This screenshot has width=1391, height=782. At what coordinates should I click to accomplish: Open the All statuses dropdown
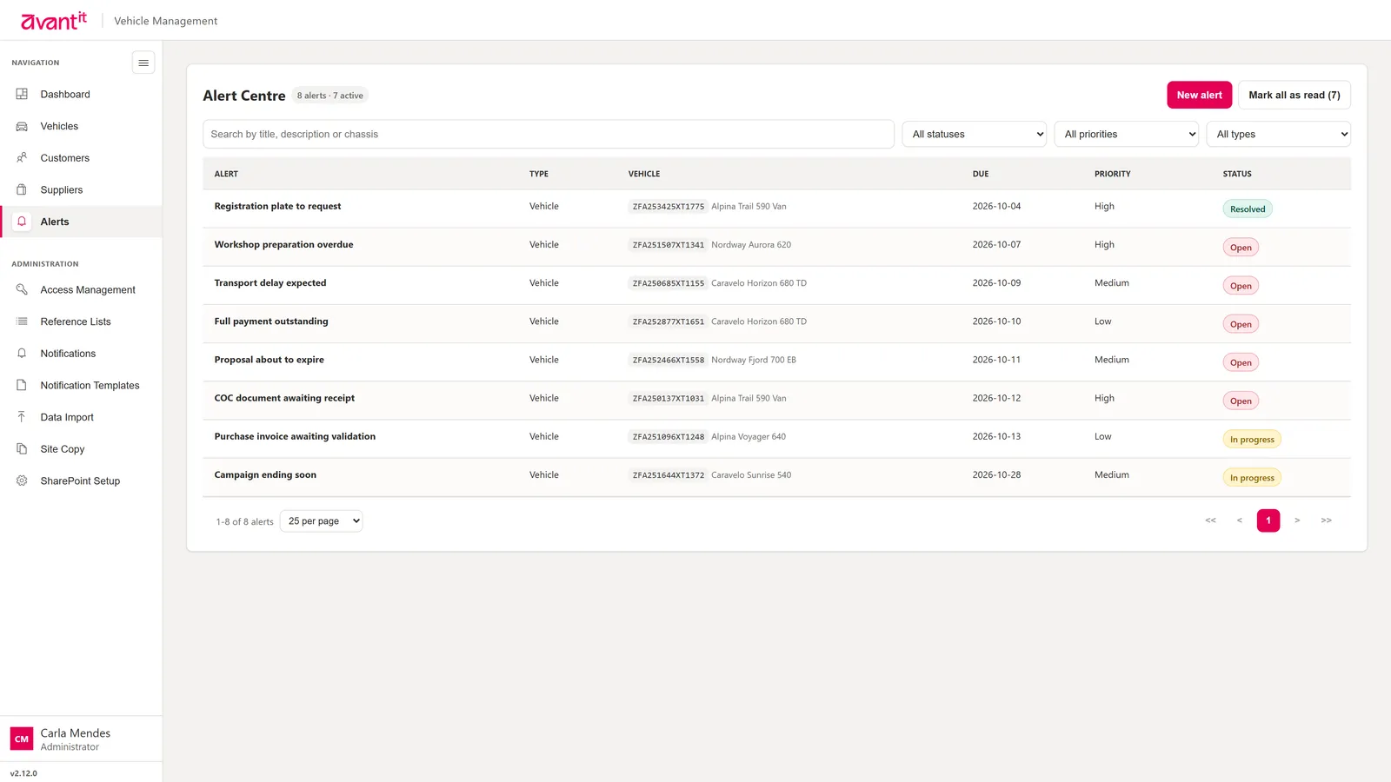pos(974,134)
